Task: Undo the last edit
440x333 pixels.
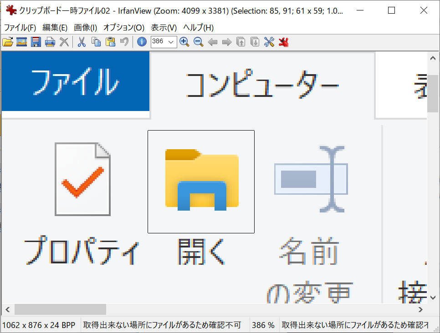Action: (x=124, y=41)
